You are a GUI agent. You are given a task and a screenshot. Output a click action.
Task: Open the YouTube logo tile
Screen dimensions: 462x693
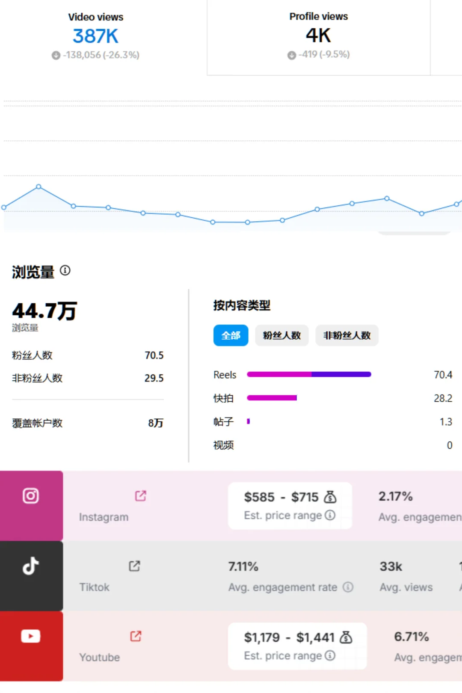pos(31,646)
